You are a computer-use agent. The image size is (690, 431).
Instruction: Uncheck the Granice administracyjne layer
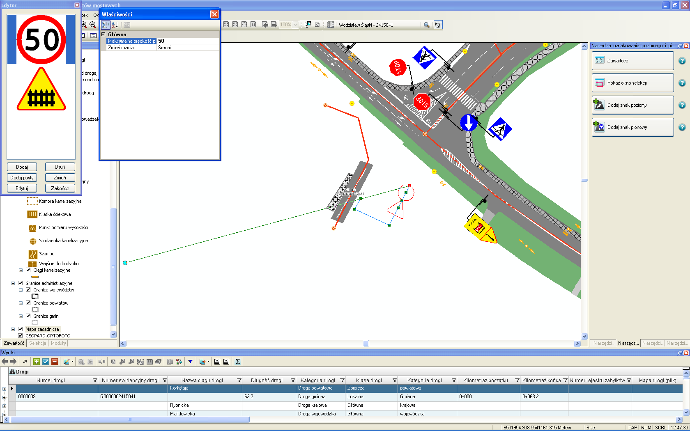pos(20,283)
